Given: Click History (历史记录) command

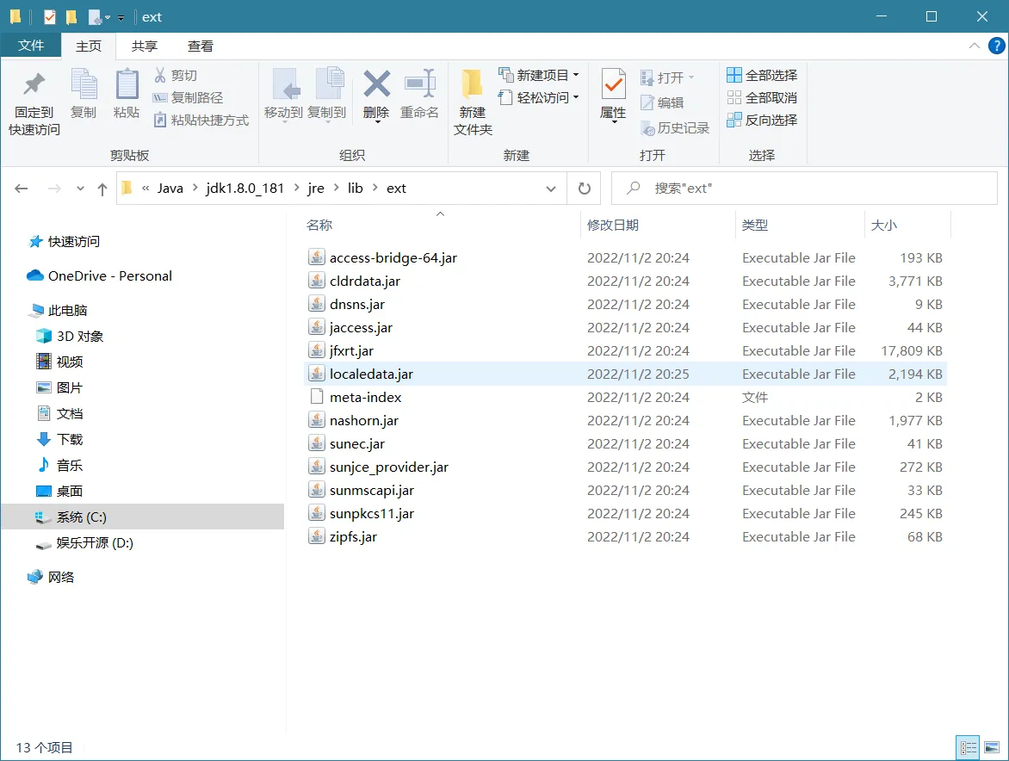Looking at the screenshot, I should coord(675,128).
